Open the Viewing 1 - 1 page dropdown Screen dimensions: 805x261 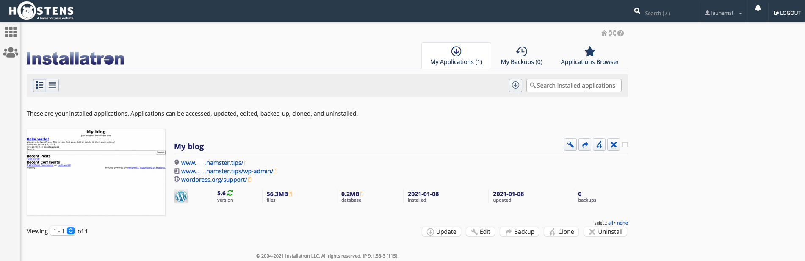pos(63,231)
